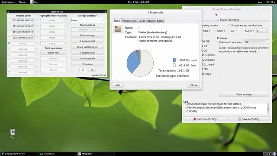Viewport: 277px width, 156px height.
Task: Click the white free-space color swatch
Action: click(x=174, y=65)
